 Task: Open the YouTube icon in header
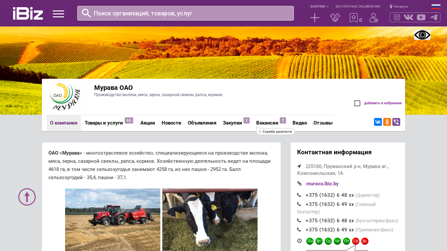coord(421,17)
